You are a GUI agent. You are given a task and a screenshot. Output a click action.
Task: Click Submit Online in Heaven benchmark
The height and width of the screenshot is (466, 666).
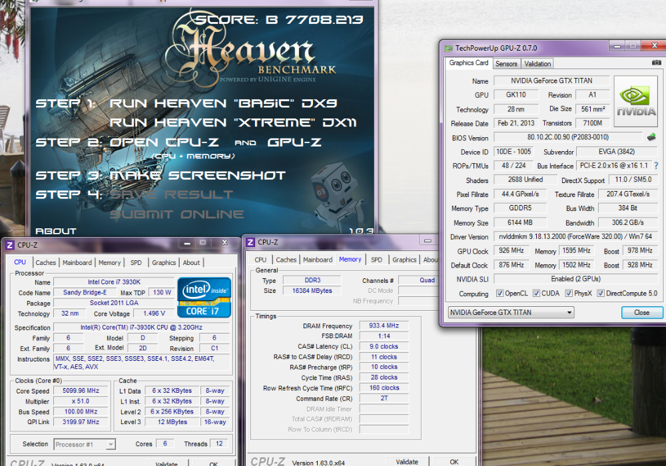coord(176,214)
